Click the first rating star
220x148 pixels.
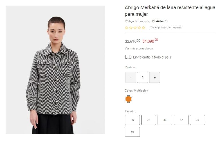(x=127, y=28)
